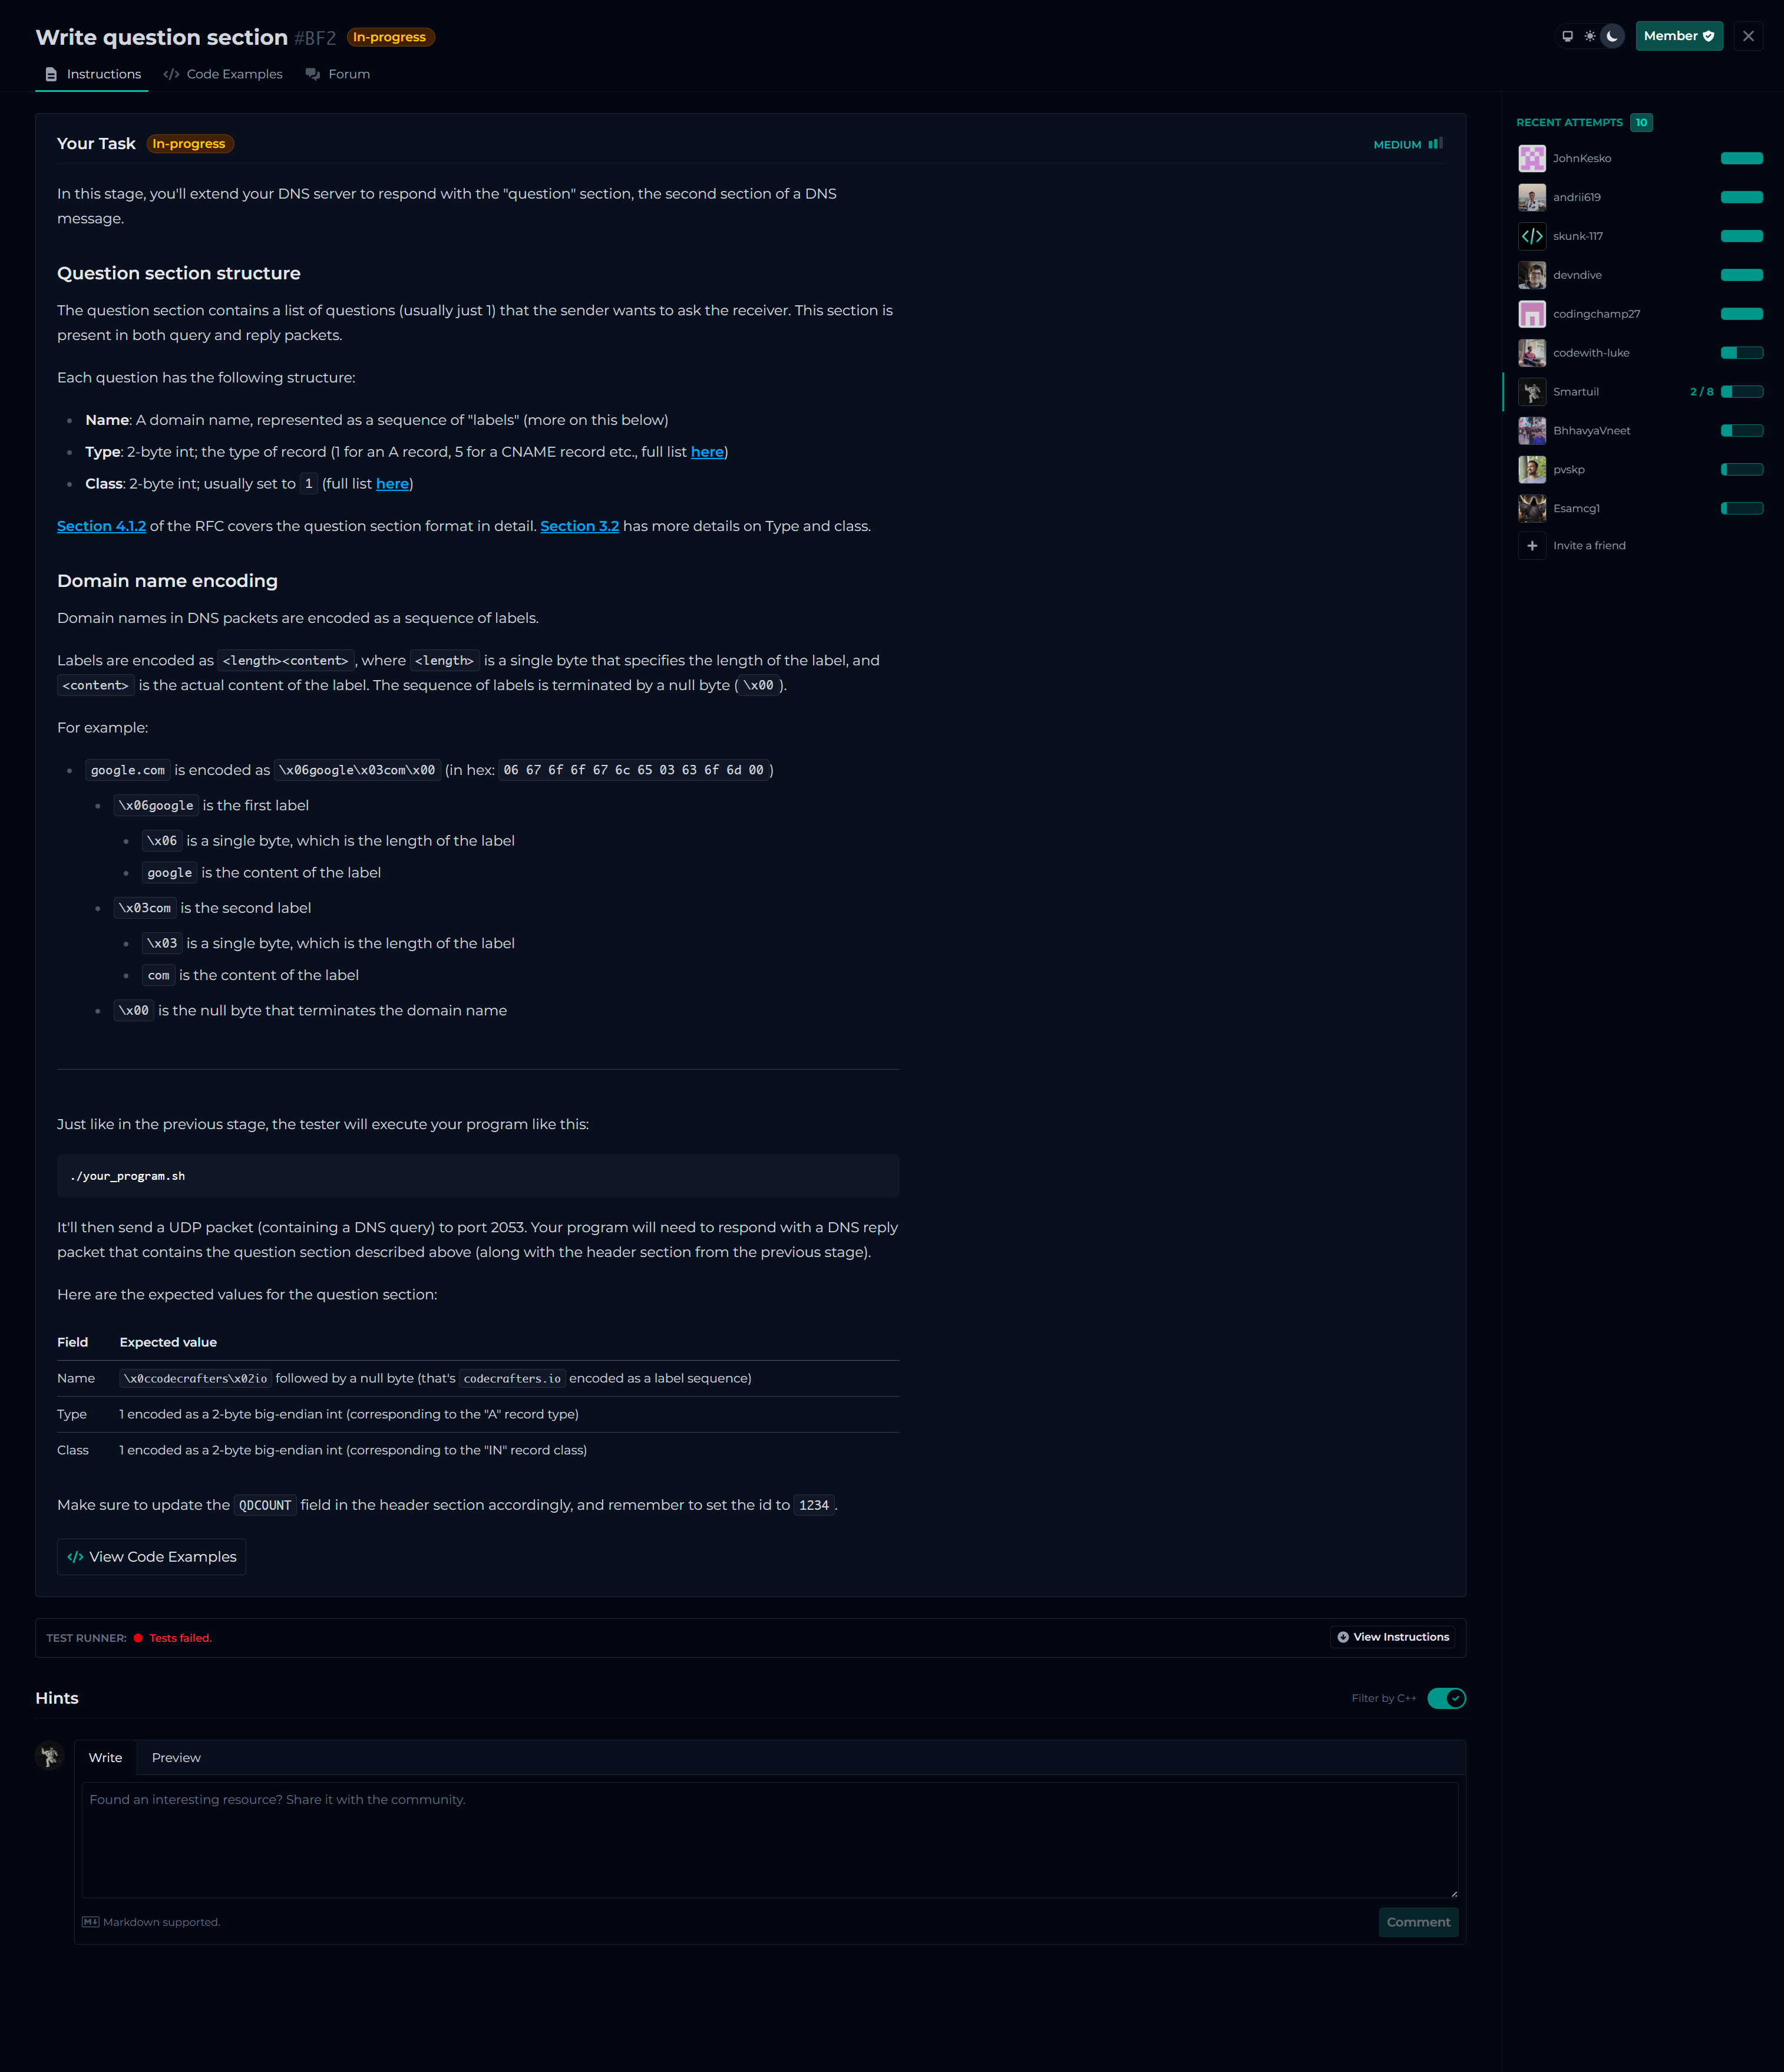Open the Section 3.2 link
This screenshot has width=1784, height=2072.
[x=579, y=526]
